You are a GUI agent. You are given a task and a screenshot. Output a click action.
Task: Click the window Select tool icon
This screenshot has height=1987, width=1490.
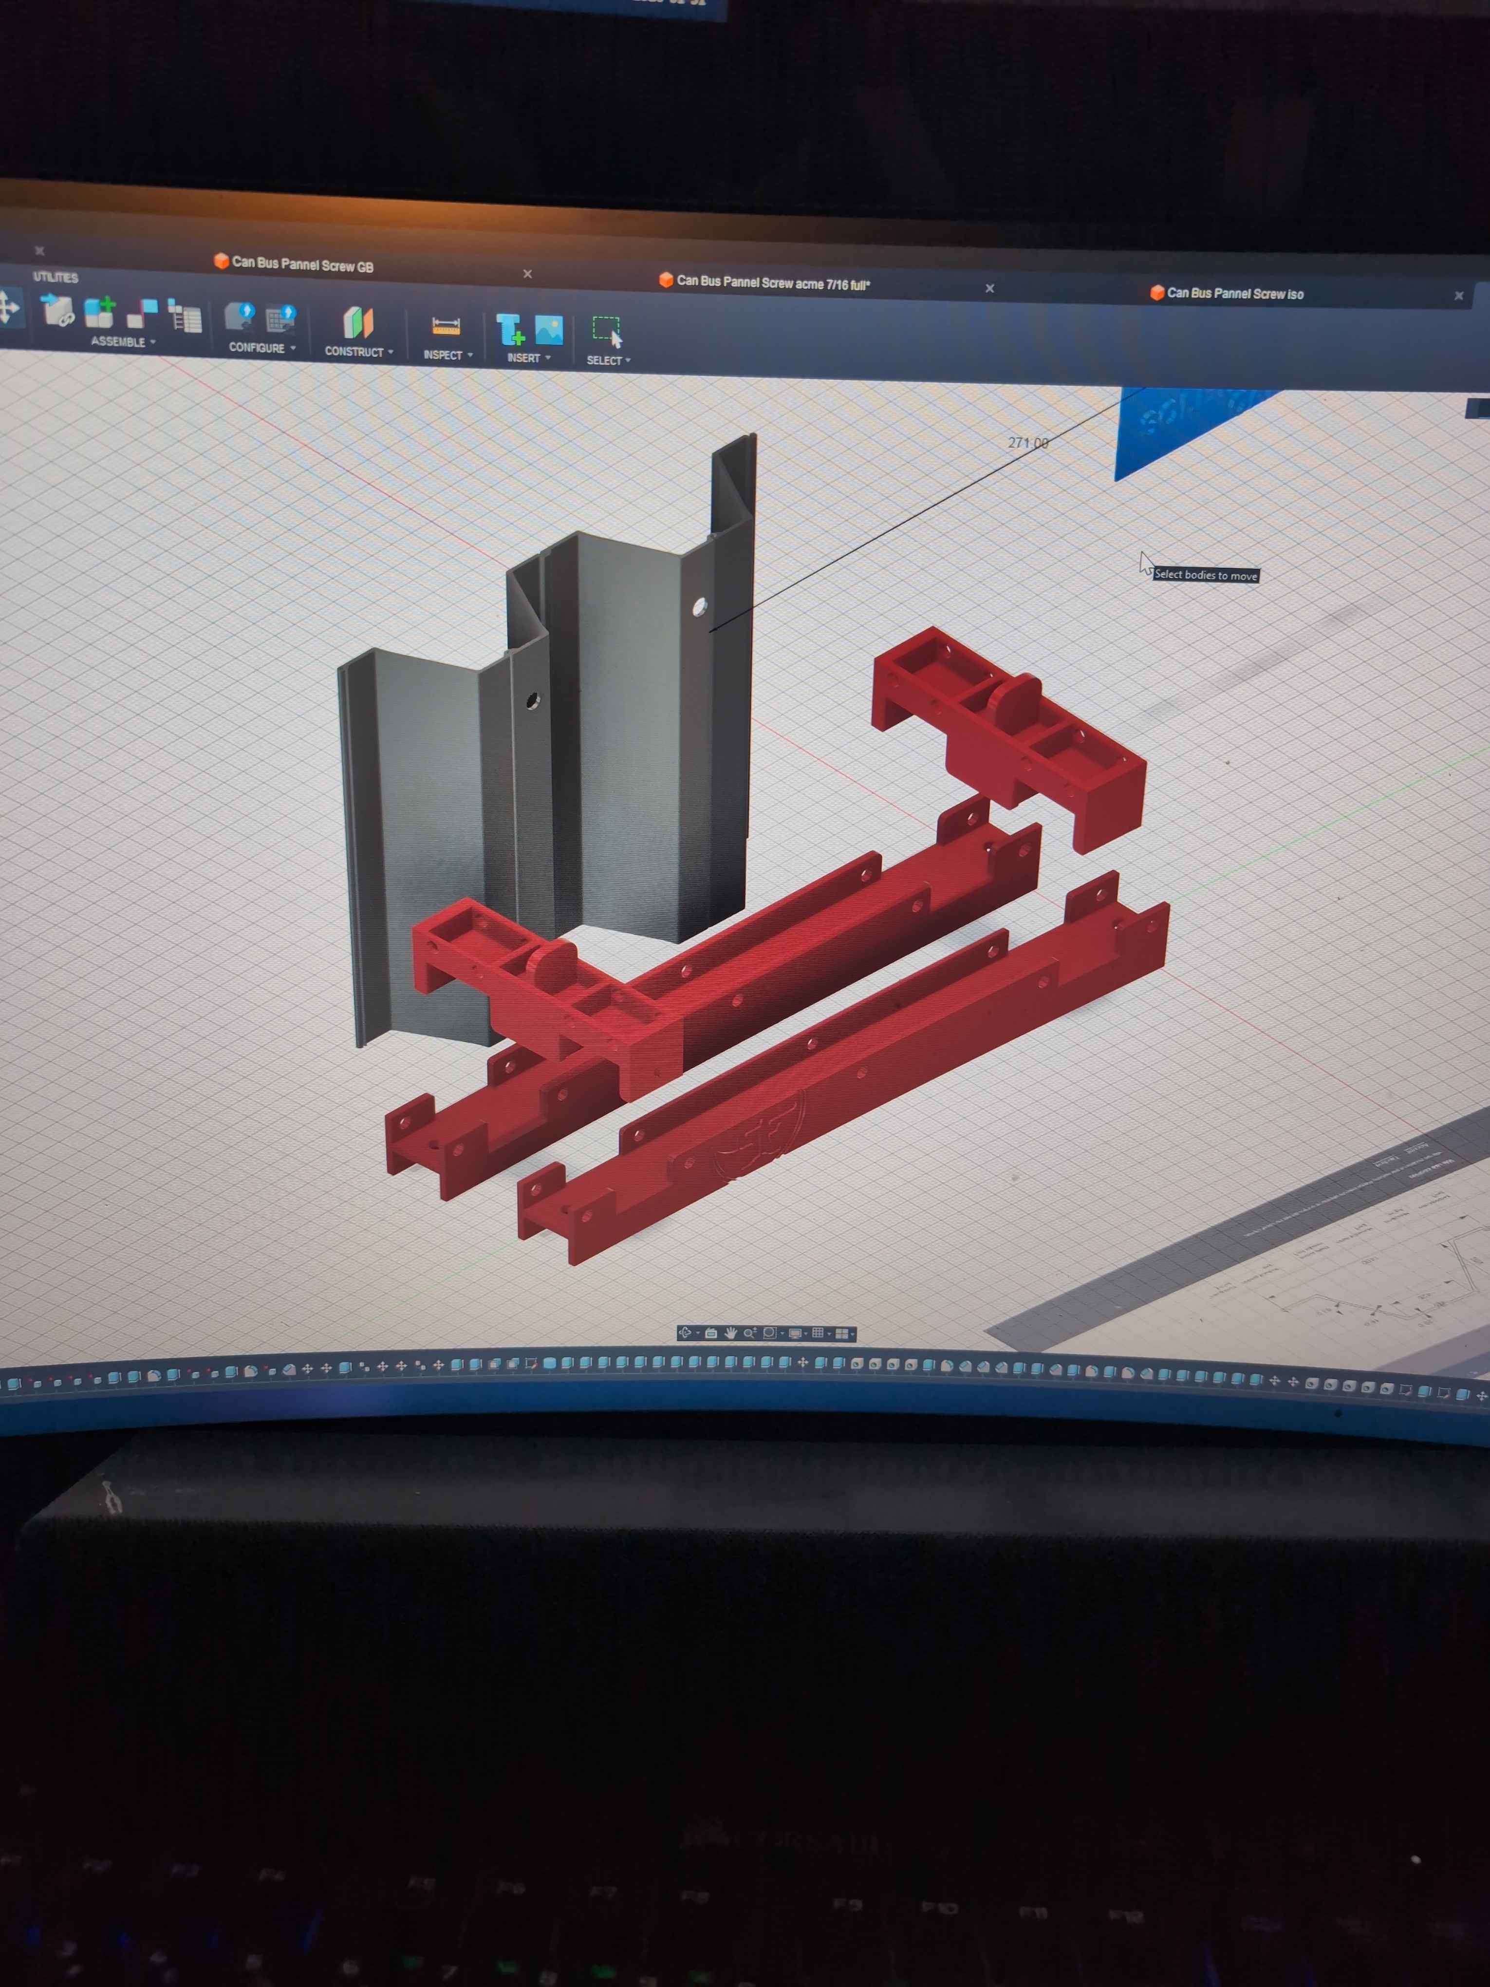[607, 331]
